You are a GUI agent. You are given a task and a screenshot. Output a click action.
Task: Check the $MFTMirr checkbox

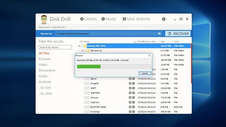pos(85,93)
